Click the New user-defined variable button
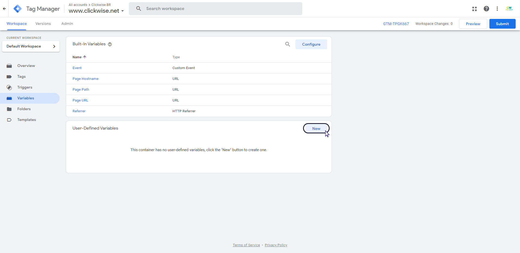 tap(316, 129)
